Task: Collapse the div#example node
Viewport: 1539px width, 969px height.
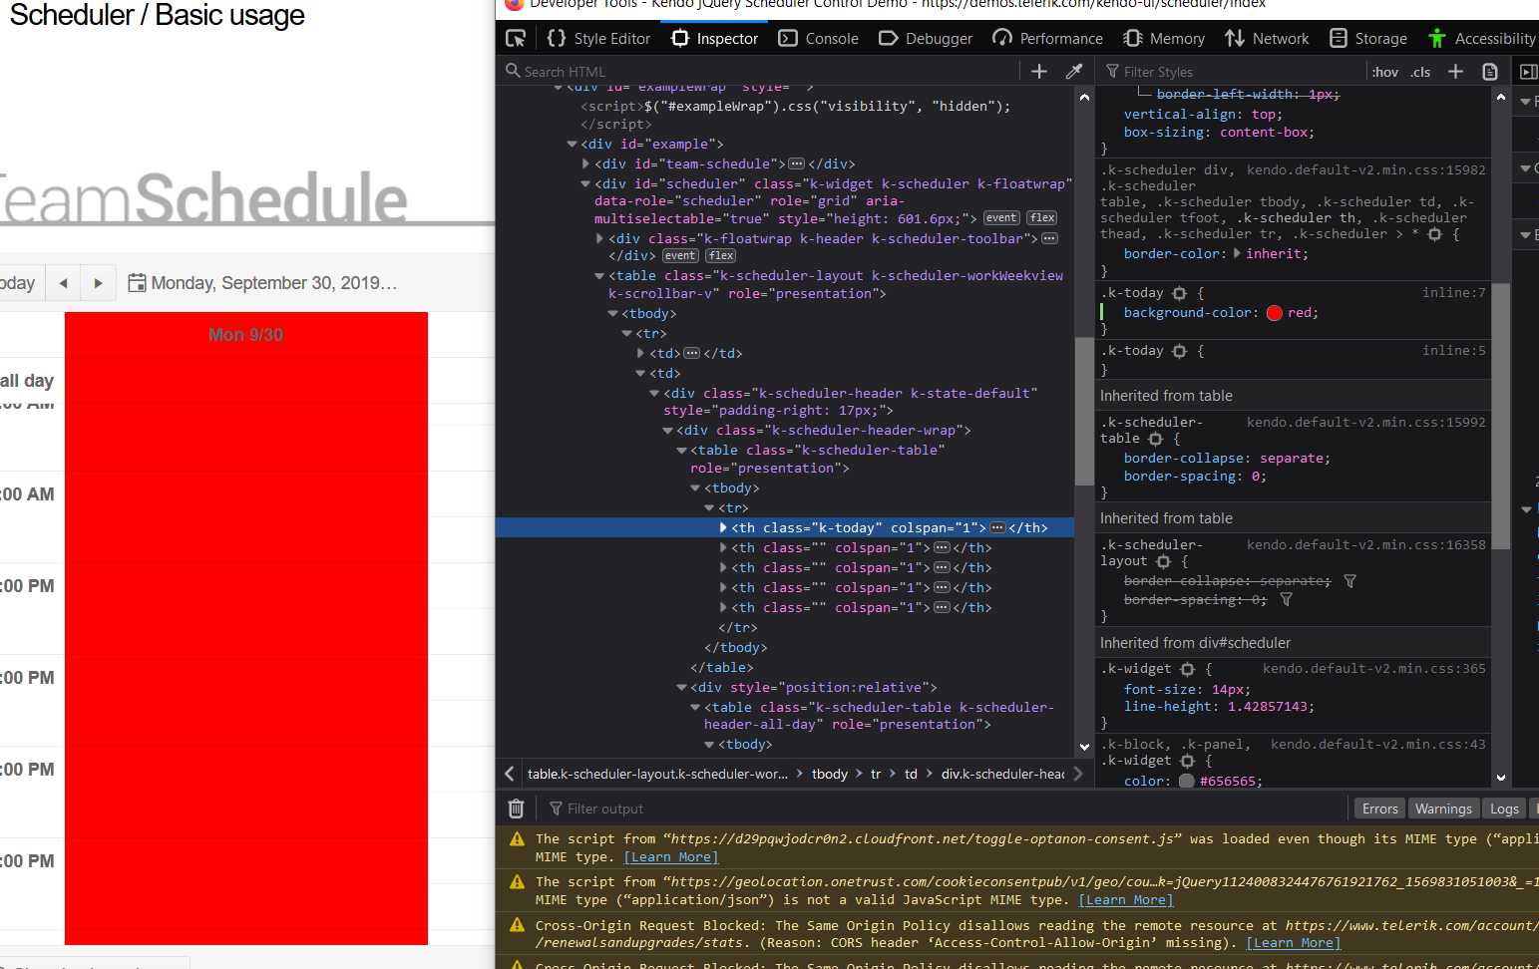Action: coord(572,145)
